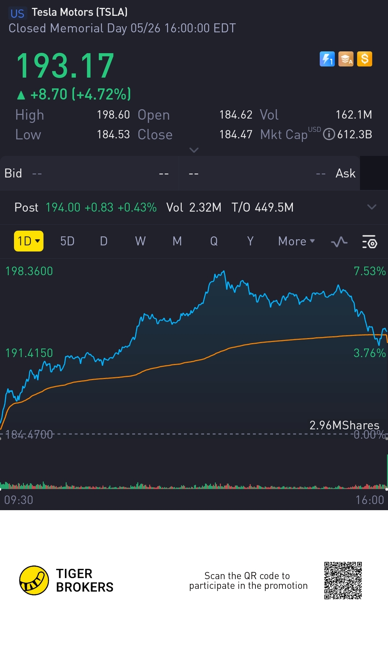The width and height of the screenshot is (388, 651).
Task: Select the Q quarterly chart tab
Action: [214, 241]
